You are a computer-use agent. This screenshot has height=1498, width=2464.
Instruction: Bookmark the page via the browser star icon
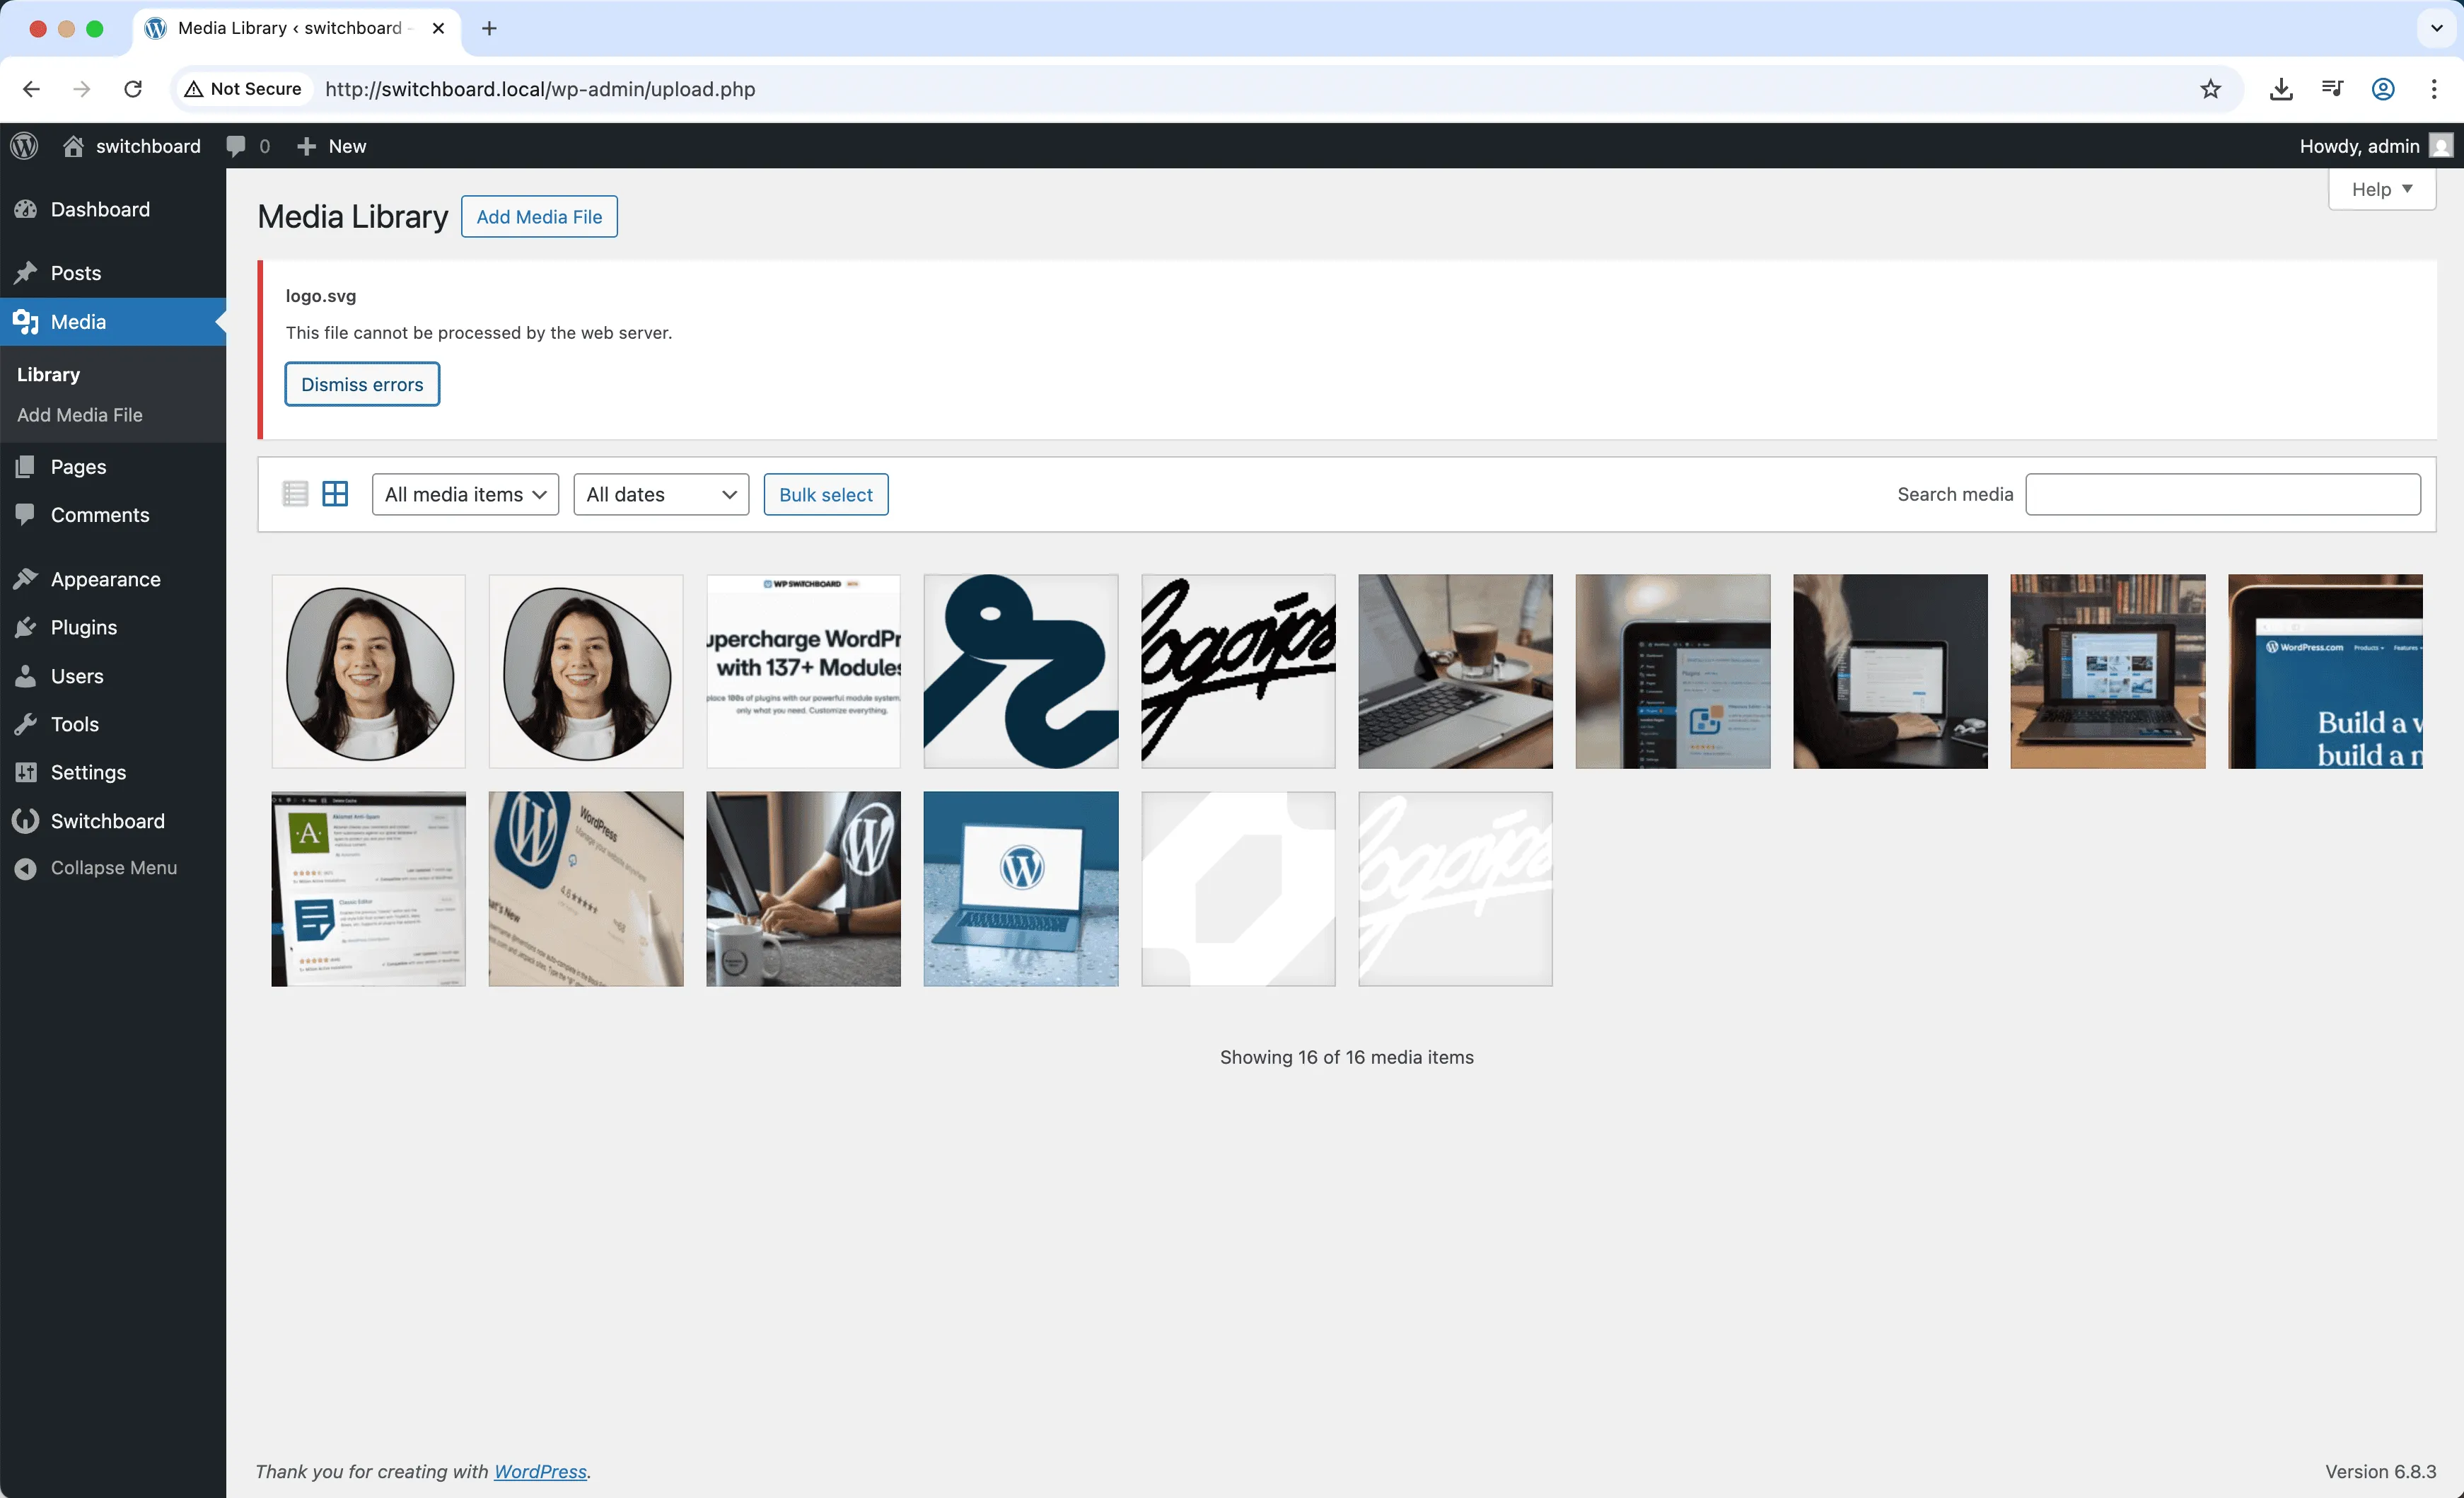coord(2210,89)
